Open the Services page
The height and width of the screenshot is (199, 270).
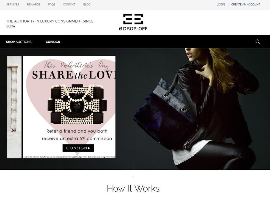[13, 4]
